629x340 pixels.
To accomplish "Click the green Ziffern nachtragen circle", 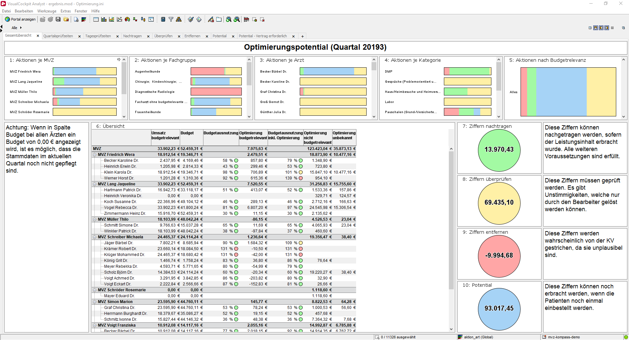I will click(499, 150).
